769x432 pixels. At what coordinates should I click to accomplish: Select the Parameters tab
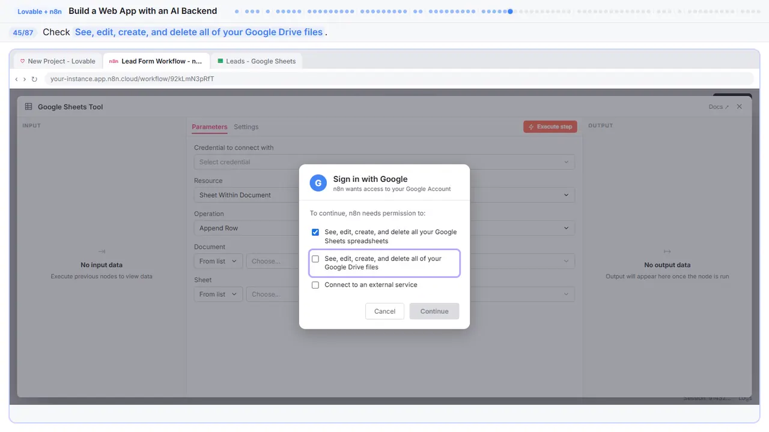point(210,127)
